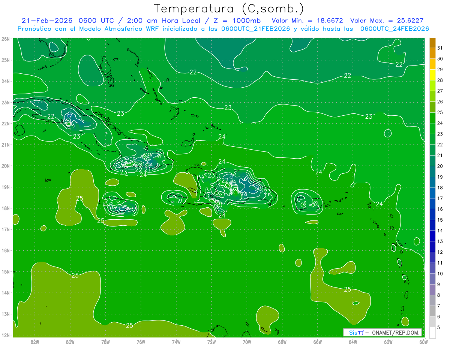Click the 2:00 am Hora Local text

pos(163,21)
